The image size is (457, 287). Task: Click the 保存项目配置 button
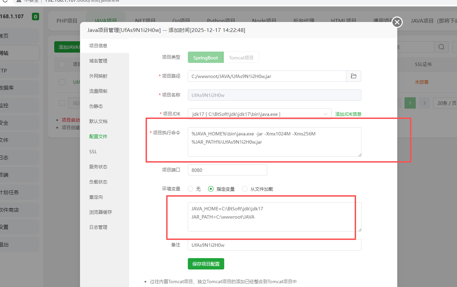(x=206, y=264)
